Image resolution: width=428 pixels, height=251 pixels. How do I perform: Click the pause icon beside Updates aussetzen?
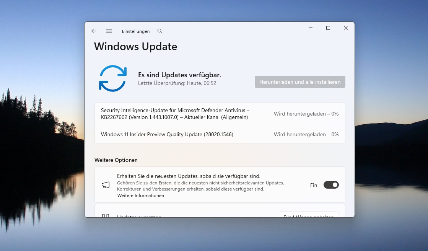point(106,216)
